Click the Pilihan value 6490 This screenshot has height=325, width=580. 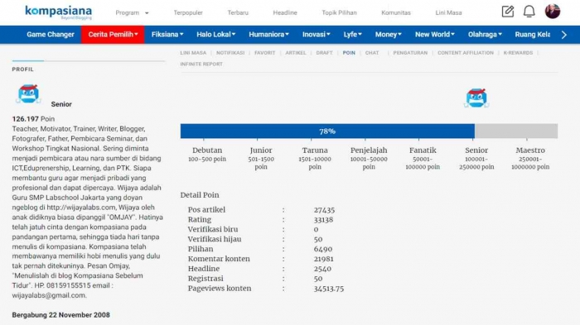point(323,249)
